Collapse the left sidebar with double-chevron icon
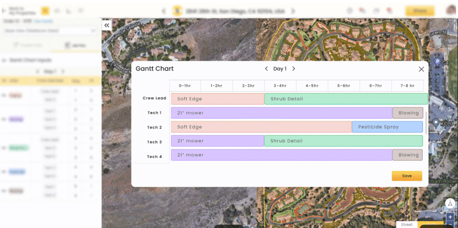Image resolution: width=458 pixels, height=228 pixels. 107,26
